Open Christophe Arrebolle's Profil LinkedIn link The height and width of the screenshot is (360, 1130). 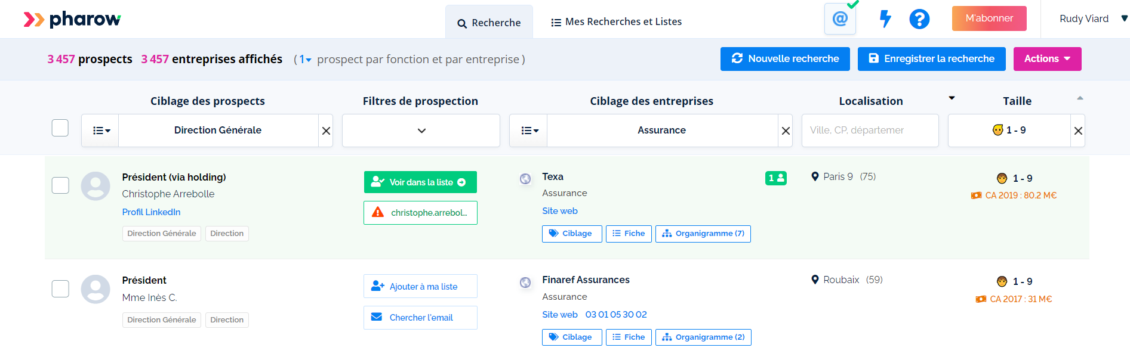pos(151,212)
